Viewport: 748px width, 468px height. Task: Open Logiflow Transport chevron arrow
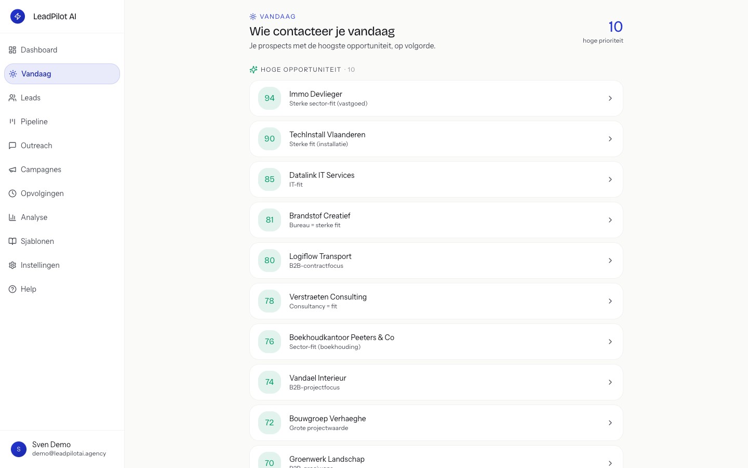click(610, 261)
